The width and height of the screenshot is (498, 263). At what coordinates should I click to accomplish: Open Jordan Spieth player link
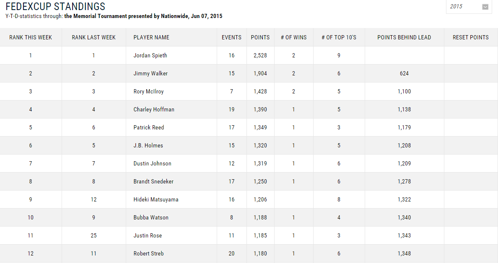click(x=150, y=56)
